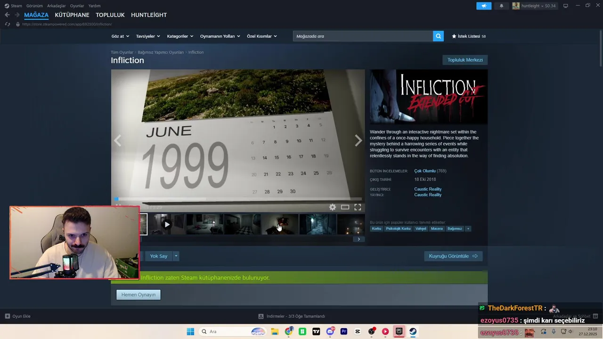The height and width of the screenshot is (339, 603).
Task: Toggle theater mode on the video
Action: 345,207
